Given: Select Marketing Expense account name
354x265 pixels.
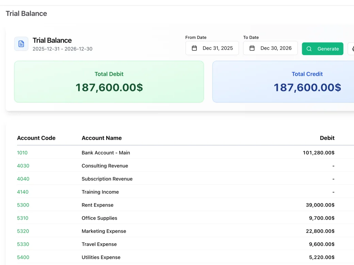Looking at the screenshot, I should tap(104, 231).
